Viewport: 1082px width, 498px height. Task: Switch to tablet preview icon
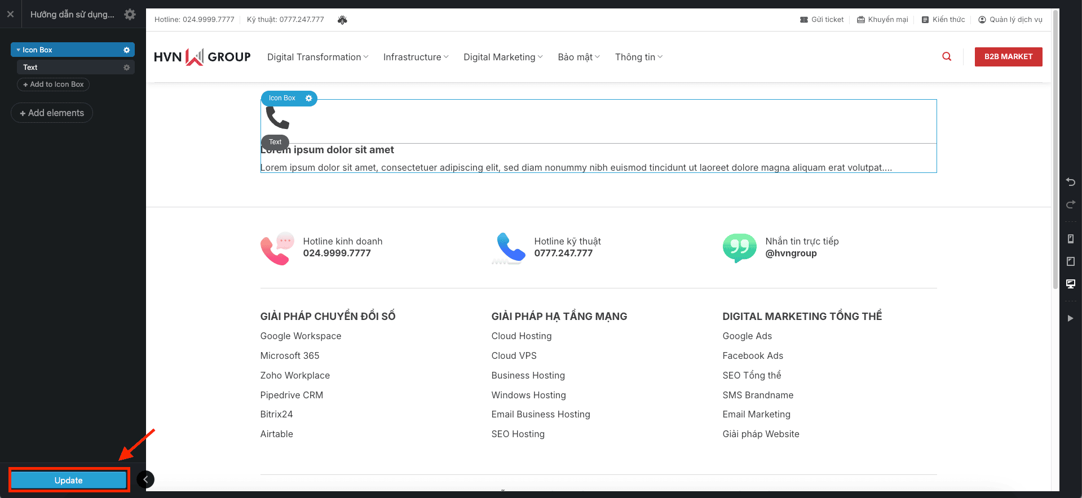click(x=1070, y=261)
